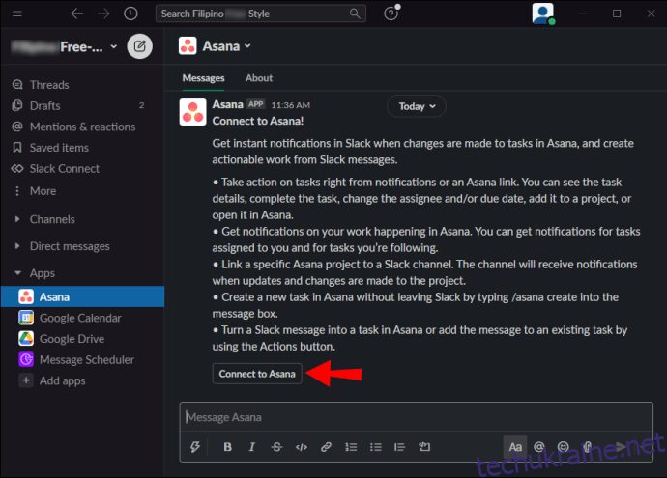The width and height of the screenshot is (667, 478).
Task: Click the Asana sender name in message
Action: point(227,104)
